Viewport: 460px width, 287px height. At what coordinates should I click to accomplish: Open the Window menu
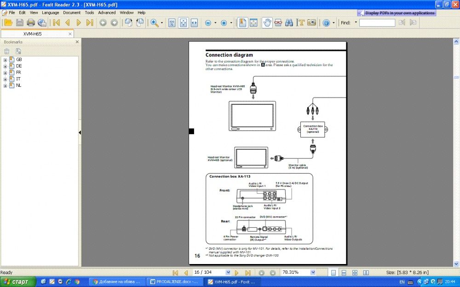tap(126, 12)
